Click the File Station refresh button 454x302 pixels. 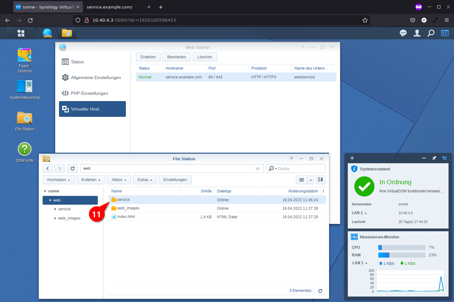coord(73,168)
